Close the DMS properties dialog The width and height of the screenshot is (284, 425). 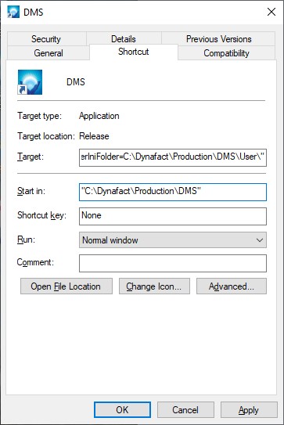(271, 12)
